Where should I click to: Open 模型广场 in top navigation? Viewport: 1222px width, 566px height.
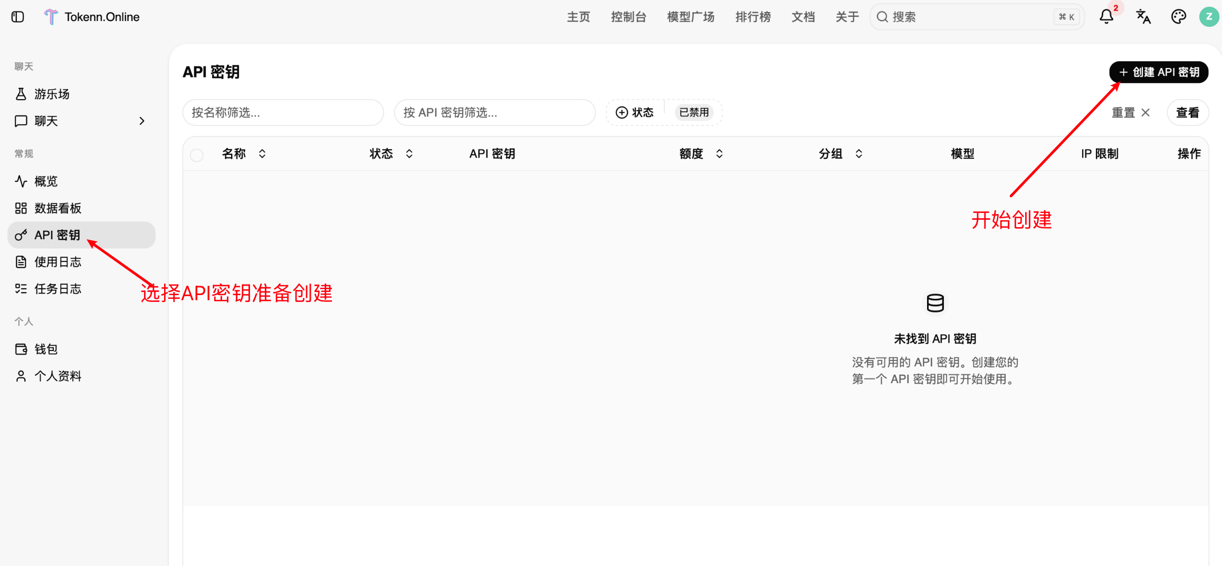coord(691,17)
